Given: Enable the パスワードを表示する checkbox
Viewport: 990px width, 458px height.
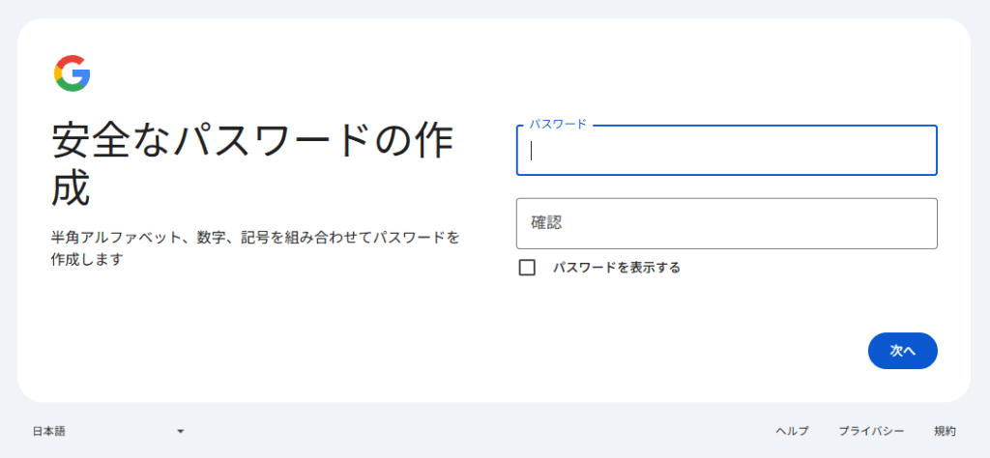Looking at the screenshot, I should pyautogui.click(x=527, y=268).
